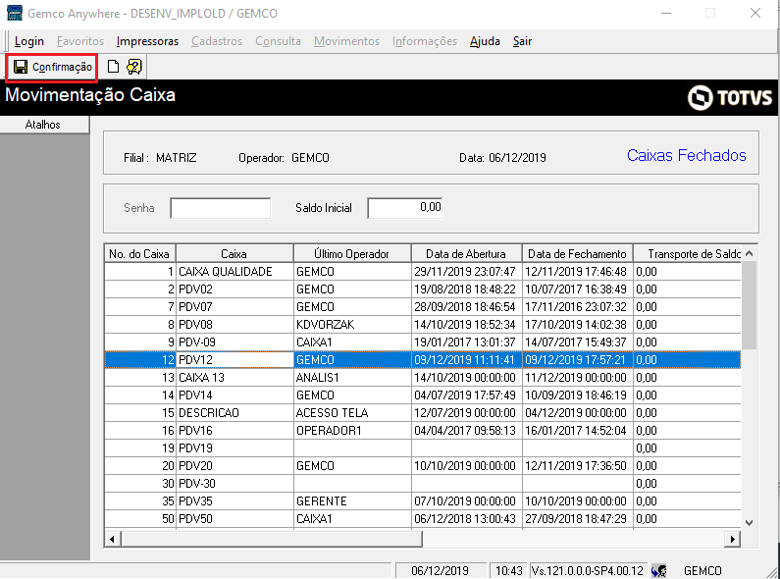This screenshot has height=579, width=780.
Task: Open the Impressoras menu
Action: pyautogui.click(x=147, y=41)
